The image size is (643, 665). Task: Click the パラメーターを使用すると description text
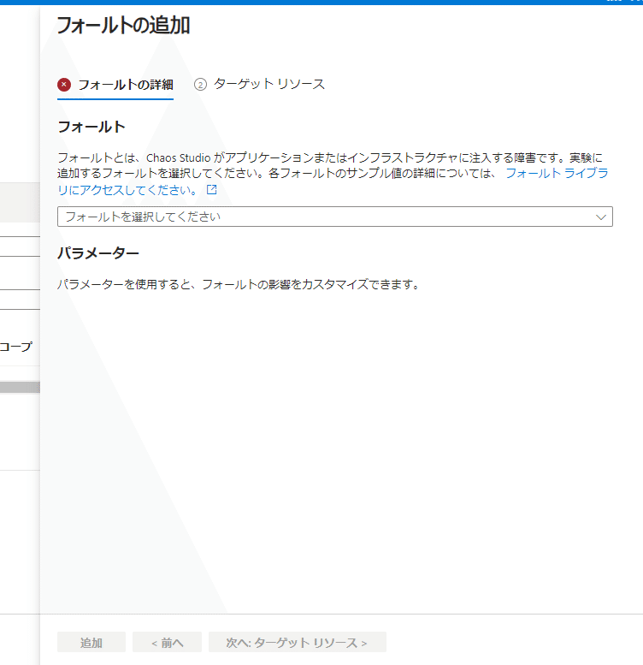point(239,284)
